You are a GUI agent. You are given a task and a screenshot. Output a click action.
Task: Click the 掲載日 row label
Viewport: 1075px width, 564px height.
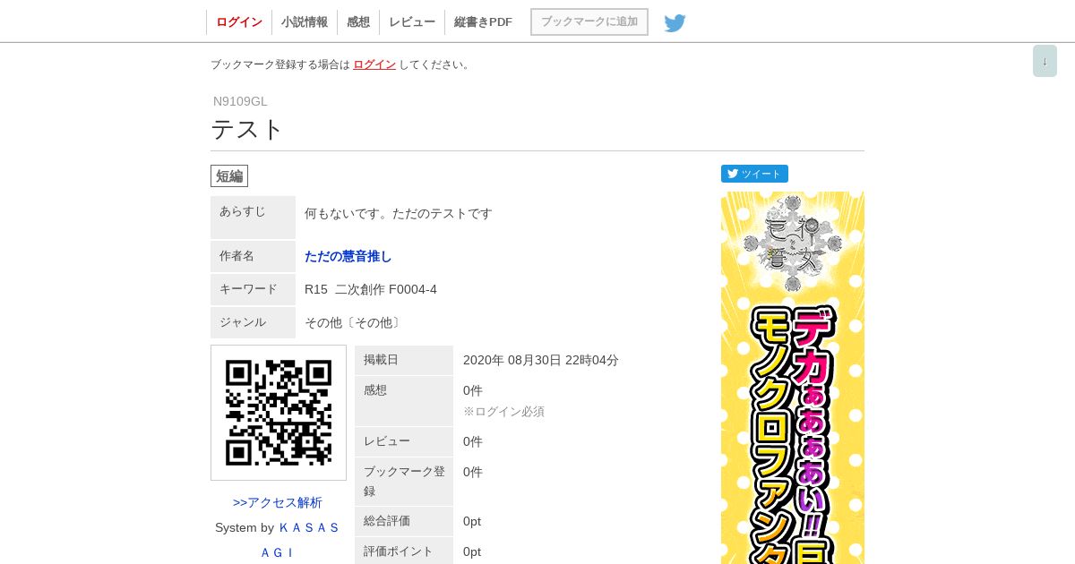(404, 360)
